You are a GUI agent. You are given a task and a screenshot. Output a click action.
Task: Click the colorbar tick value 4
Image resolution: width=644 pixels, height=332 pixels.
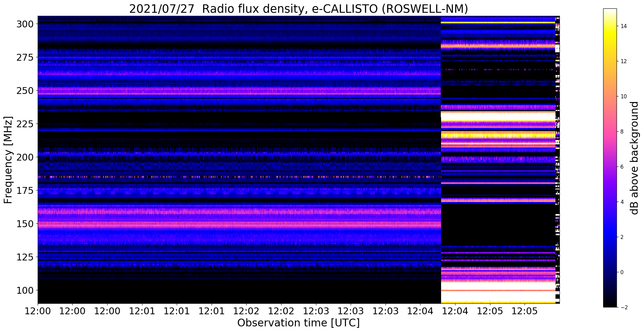pyautogui.click(x=622, y=202)
